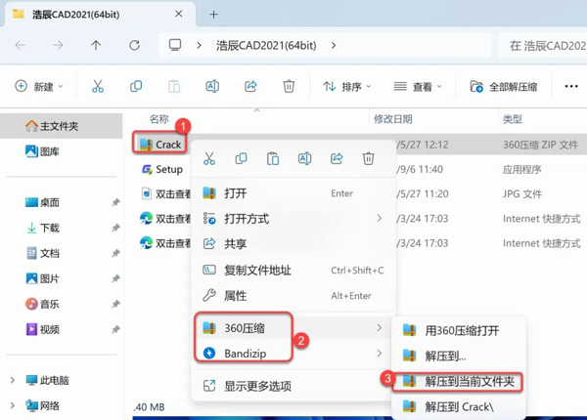This screenshot has width=587, height=420.
Task: Choose 打开 in the context menu
Action: coord(293,193)
